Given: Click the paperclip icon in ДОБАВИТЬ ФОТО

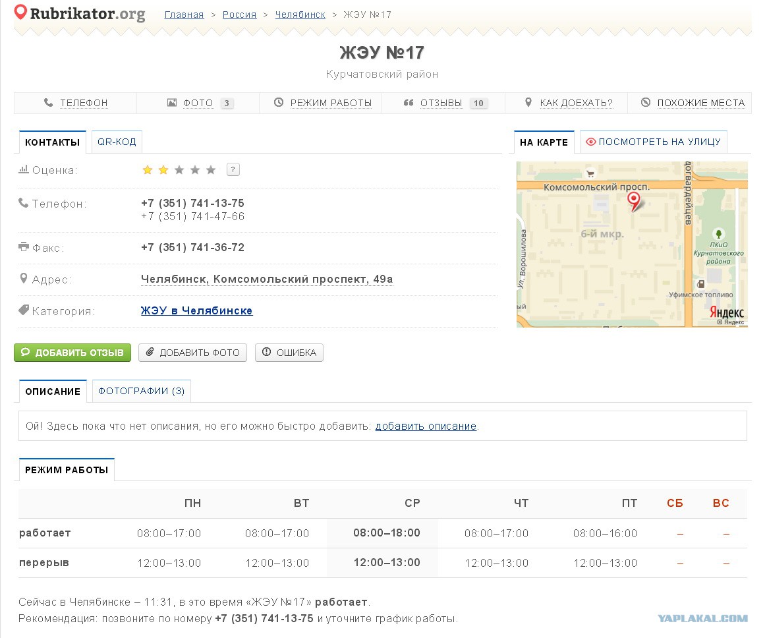Looking at the screenshot, I should click(x=150, y=352).
